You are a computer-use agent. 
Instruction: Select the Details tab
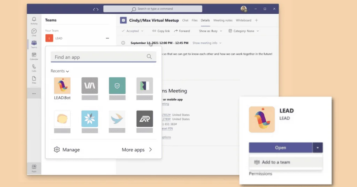point(205,20)
